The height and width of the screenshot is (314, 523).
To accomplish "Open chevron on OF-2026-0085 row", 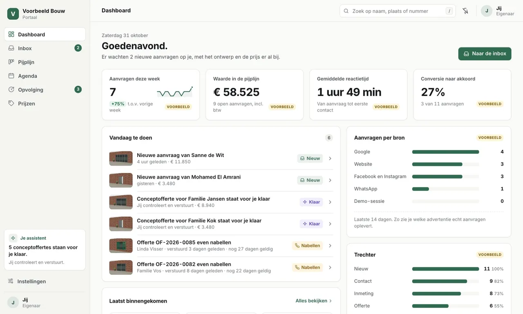I will [x=330, y=246].
